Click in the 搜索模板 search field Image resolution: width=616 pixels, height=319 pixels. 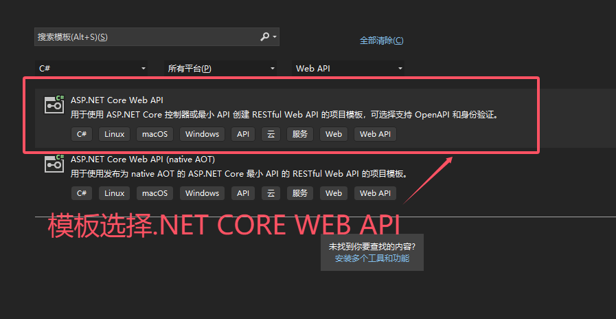point(144,37)
